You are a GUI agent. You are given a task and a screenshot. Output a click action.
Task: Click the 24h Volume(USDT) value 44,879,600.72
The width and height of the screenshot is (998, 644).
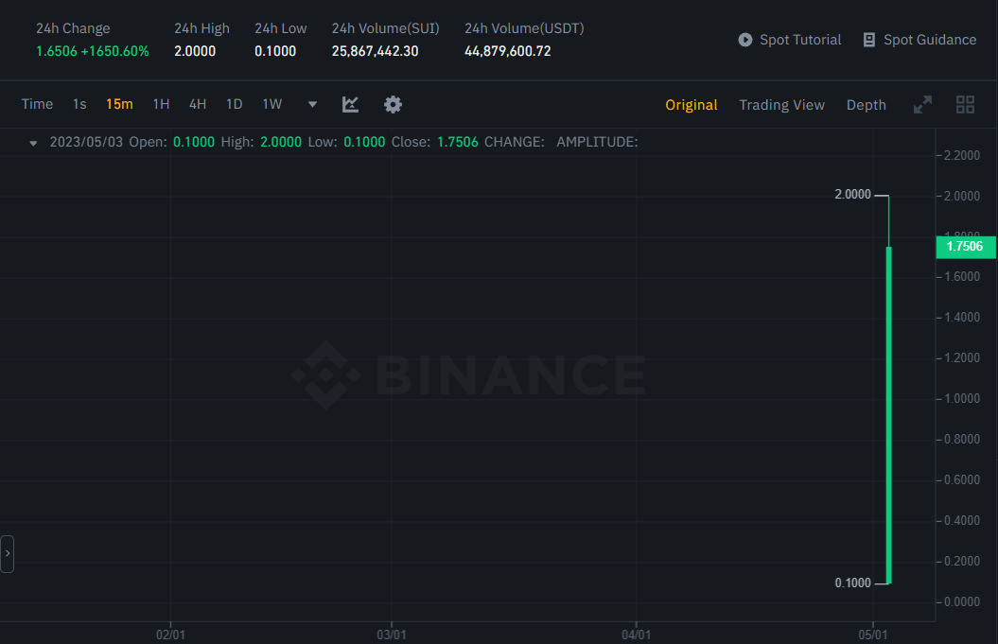click(x=507, y=51)
